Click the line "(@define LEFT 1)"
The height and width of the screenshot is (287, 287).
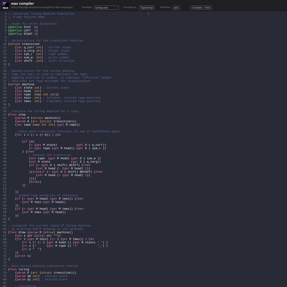[23, 31]
